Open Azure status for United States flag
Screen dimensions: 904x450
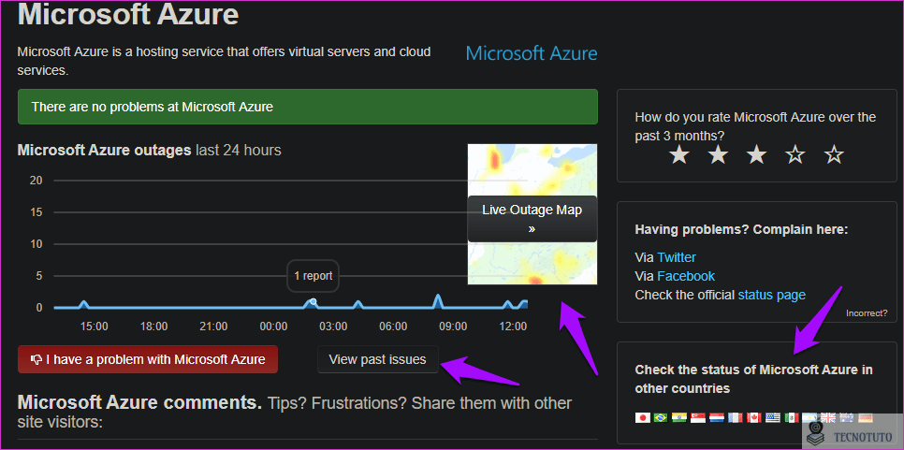coord(773,418)
